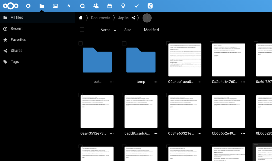272x161 pixels.
Task: Open actions menu for temp folder
Action: pos(155,82)
